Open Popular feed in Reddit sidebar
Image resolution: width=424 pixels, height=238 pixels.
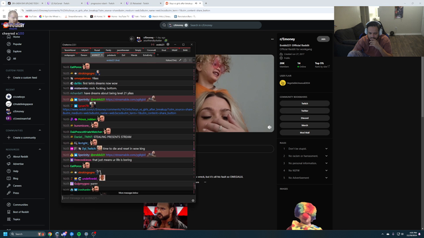(x=17, y=44)
